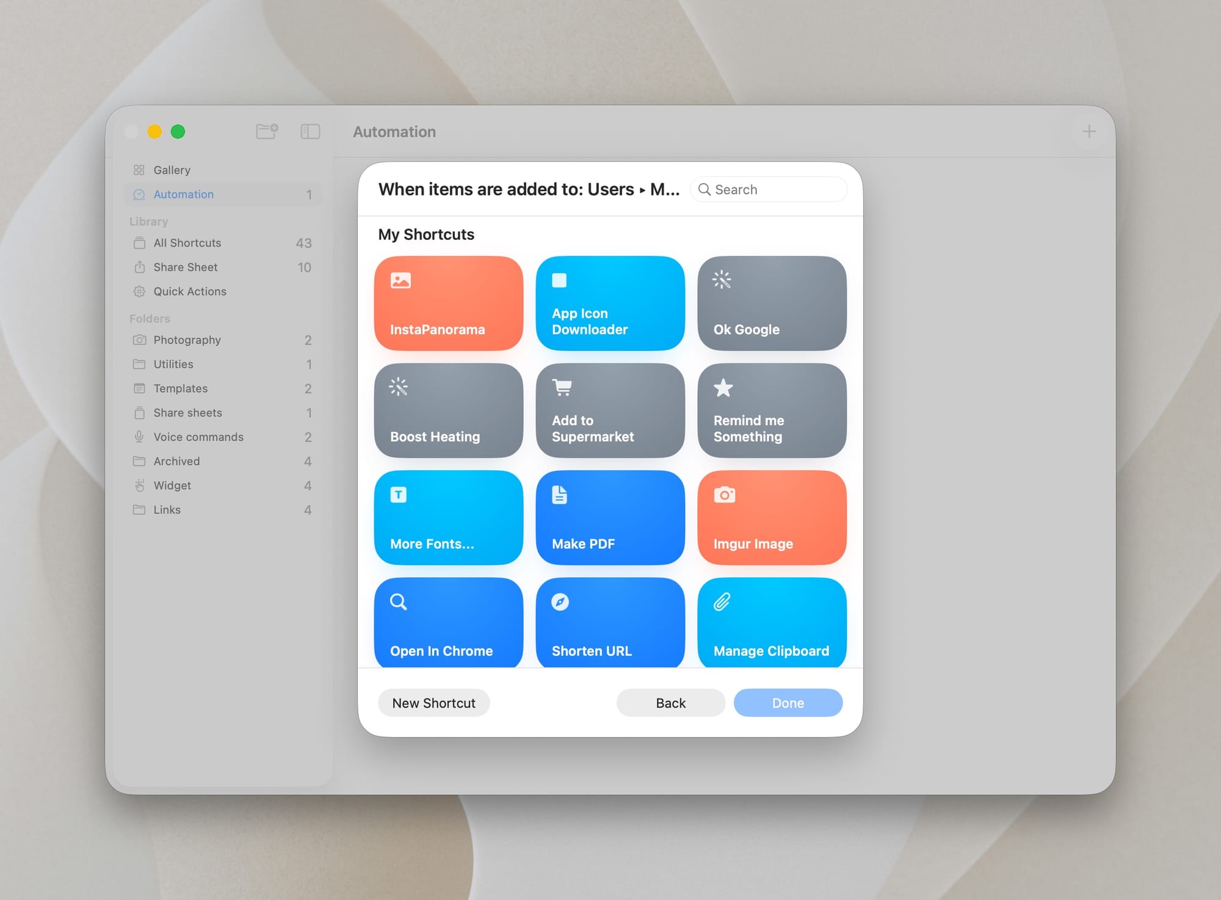This screenshot has height=900, width=1221.
Task: Select the Boost Heating shortcut tile
Action: coord(449,410)
